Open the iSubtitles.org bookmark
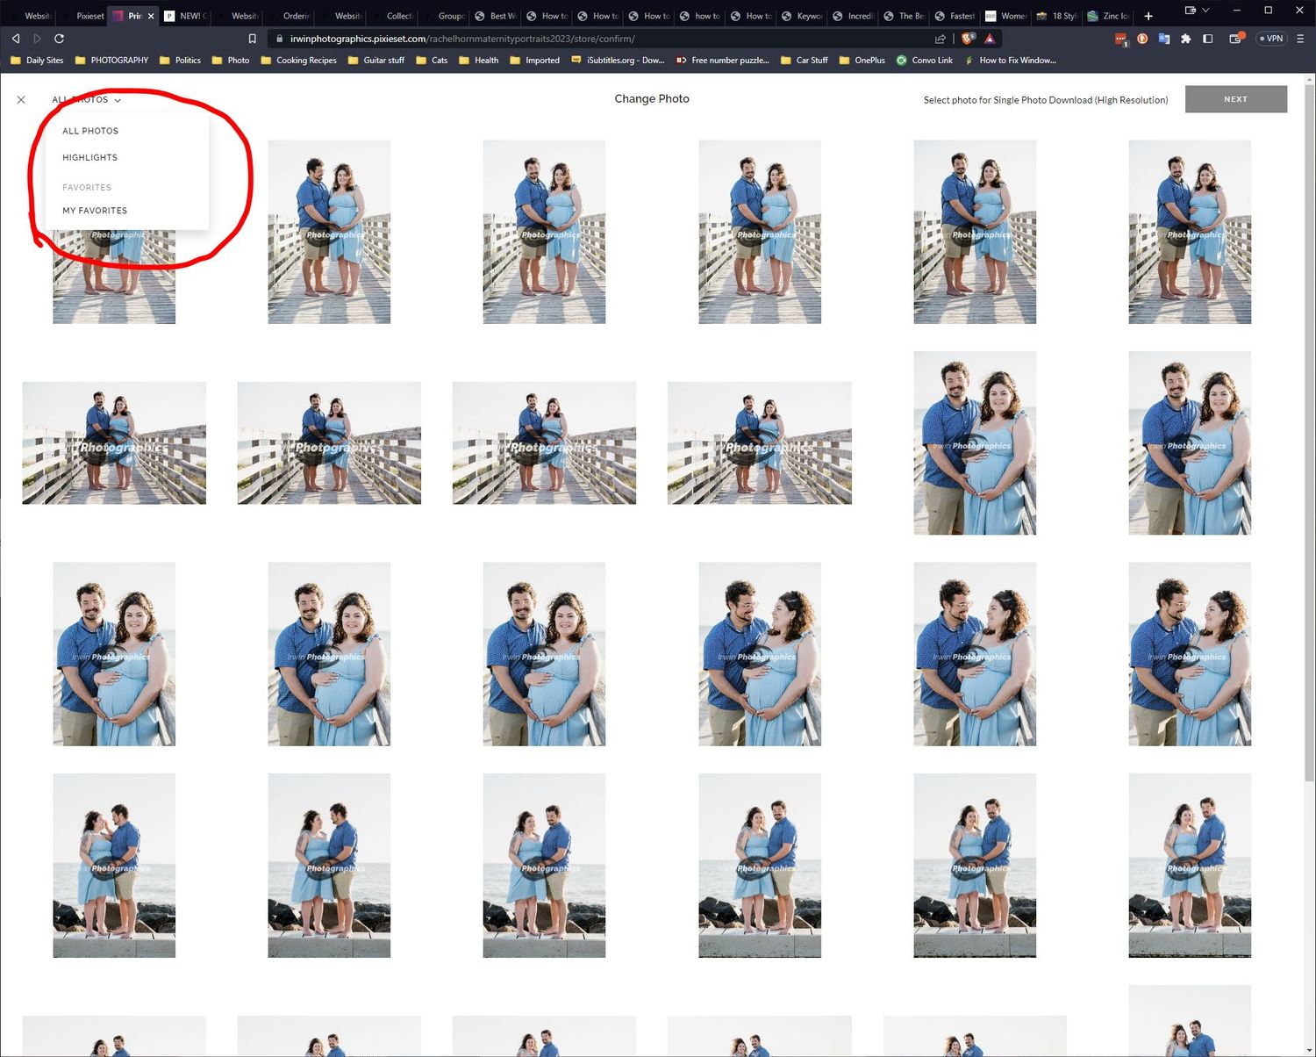The height and width of the screenshot is (1057, 1316). point(618,61)
